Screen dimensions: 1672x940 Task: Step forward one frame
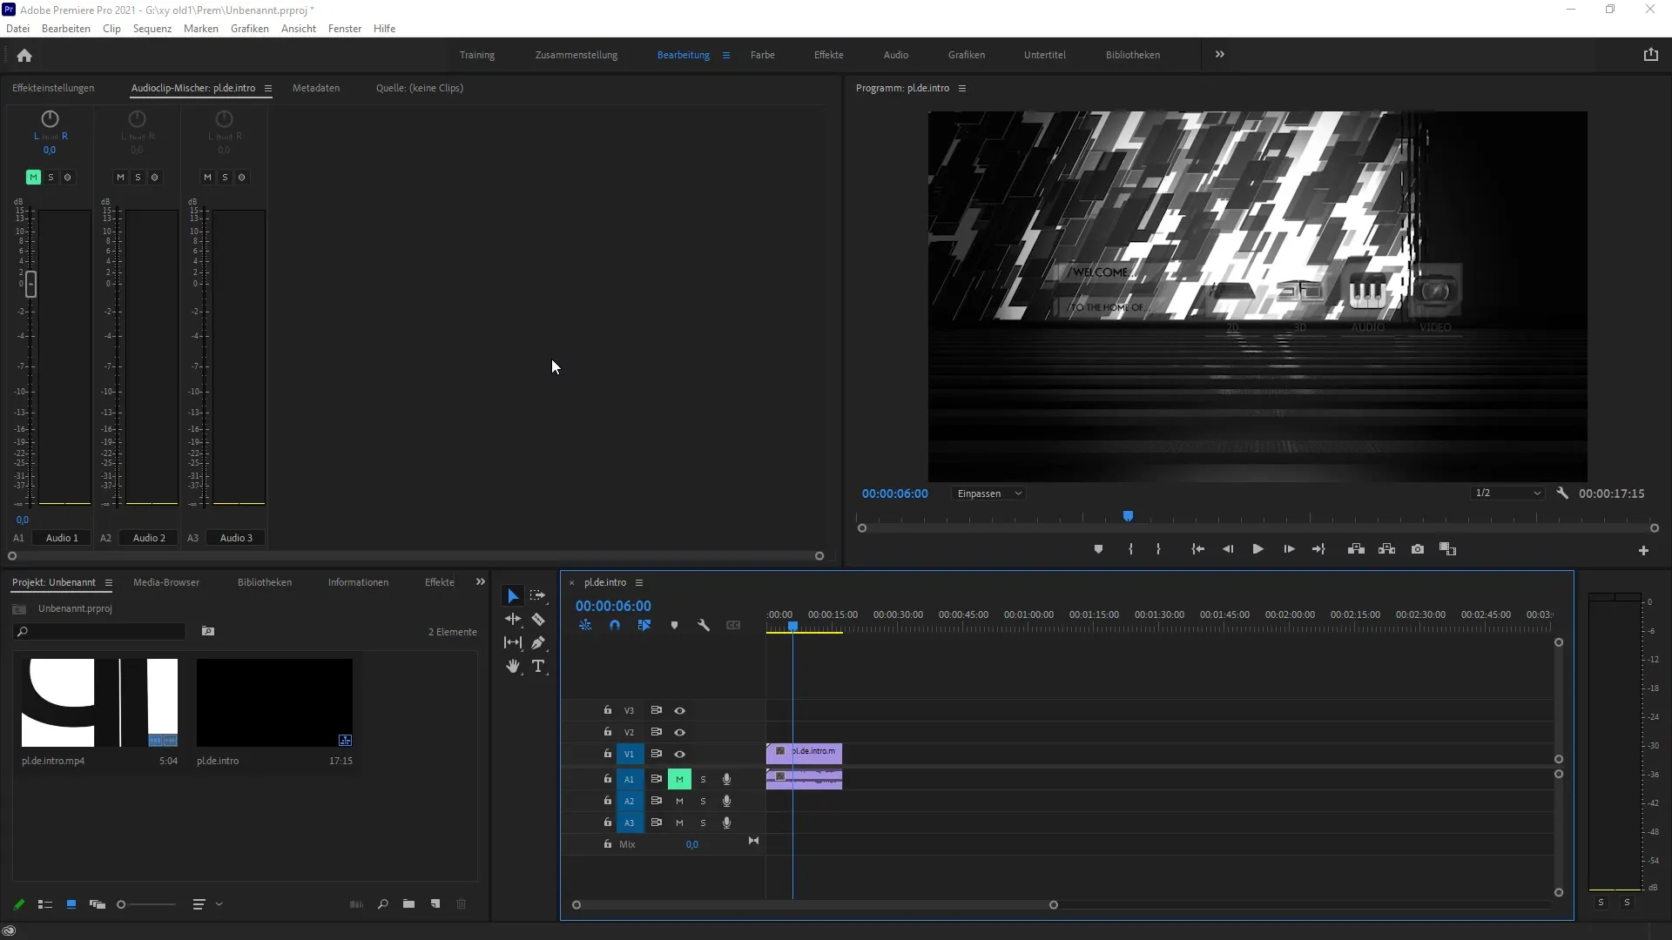1289,550
